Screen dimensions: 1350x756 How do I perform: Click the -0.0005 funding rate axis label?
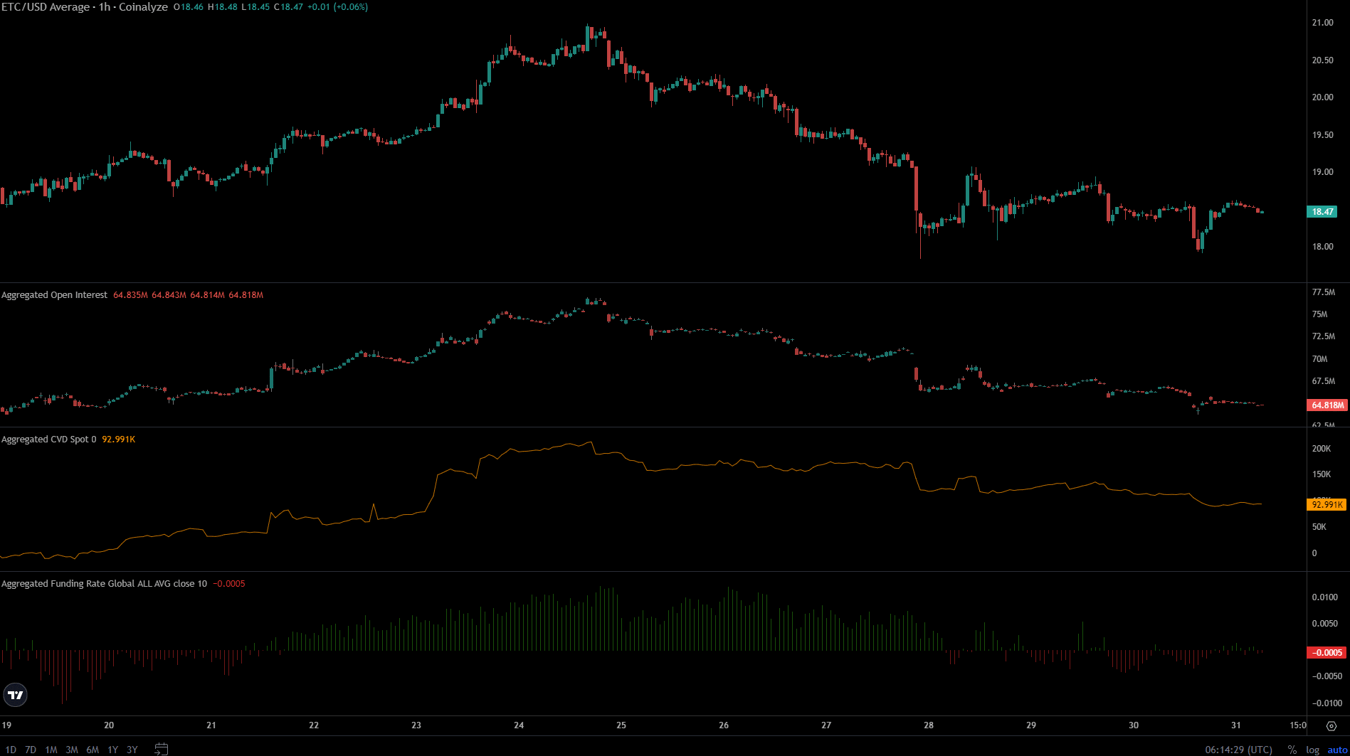click(x=1327, y=653)
